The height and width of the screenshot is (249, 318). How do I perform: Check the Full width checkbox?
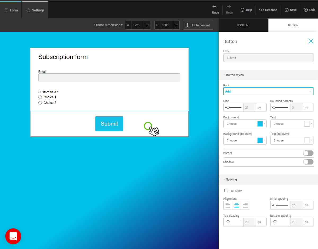226,190
